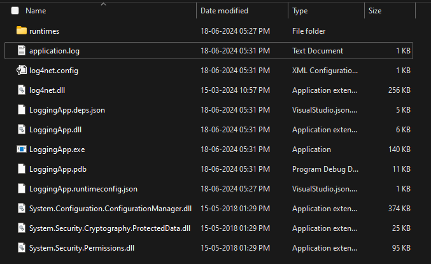Screen dimensions: 431x264
Task: Click the sort arrow above the Name column
Action: click(103, 4)
